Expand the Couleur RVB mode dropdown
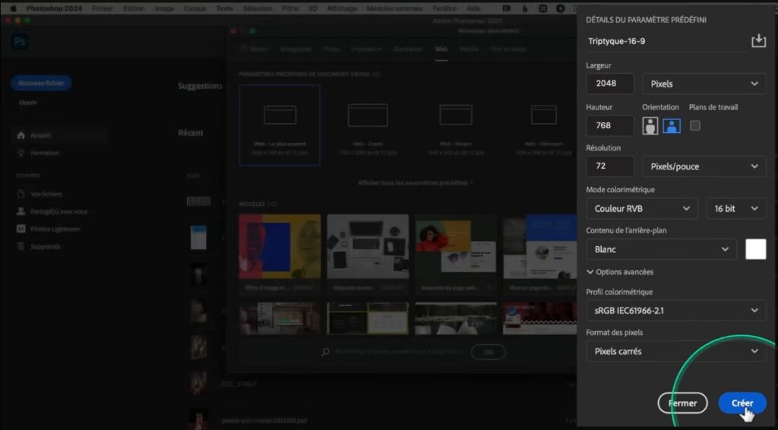Viewport: 778px width, 430px height. (x=641, y=208)
